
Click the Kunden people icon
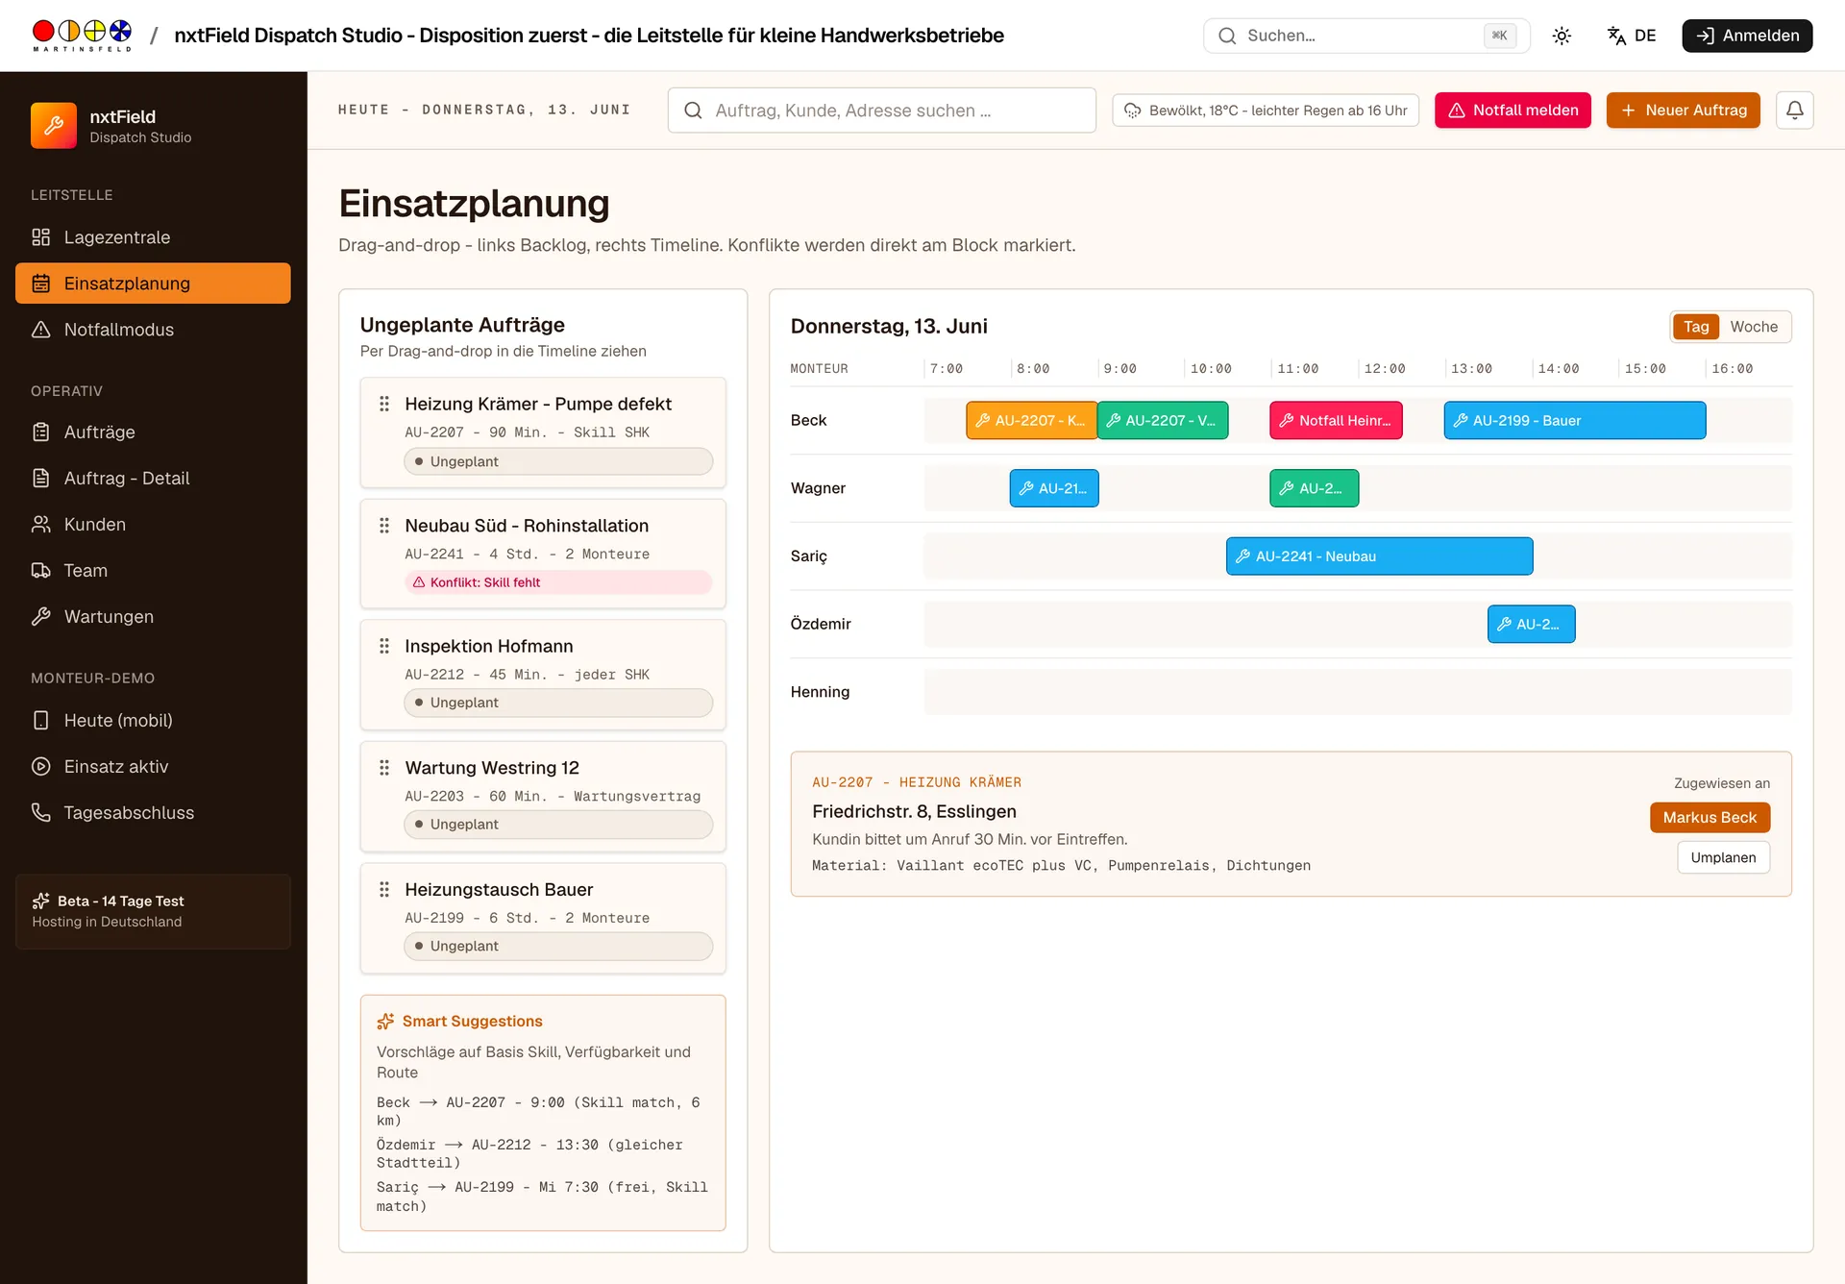click(x=40, y=525)
